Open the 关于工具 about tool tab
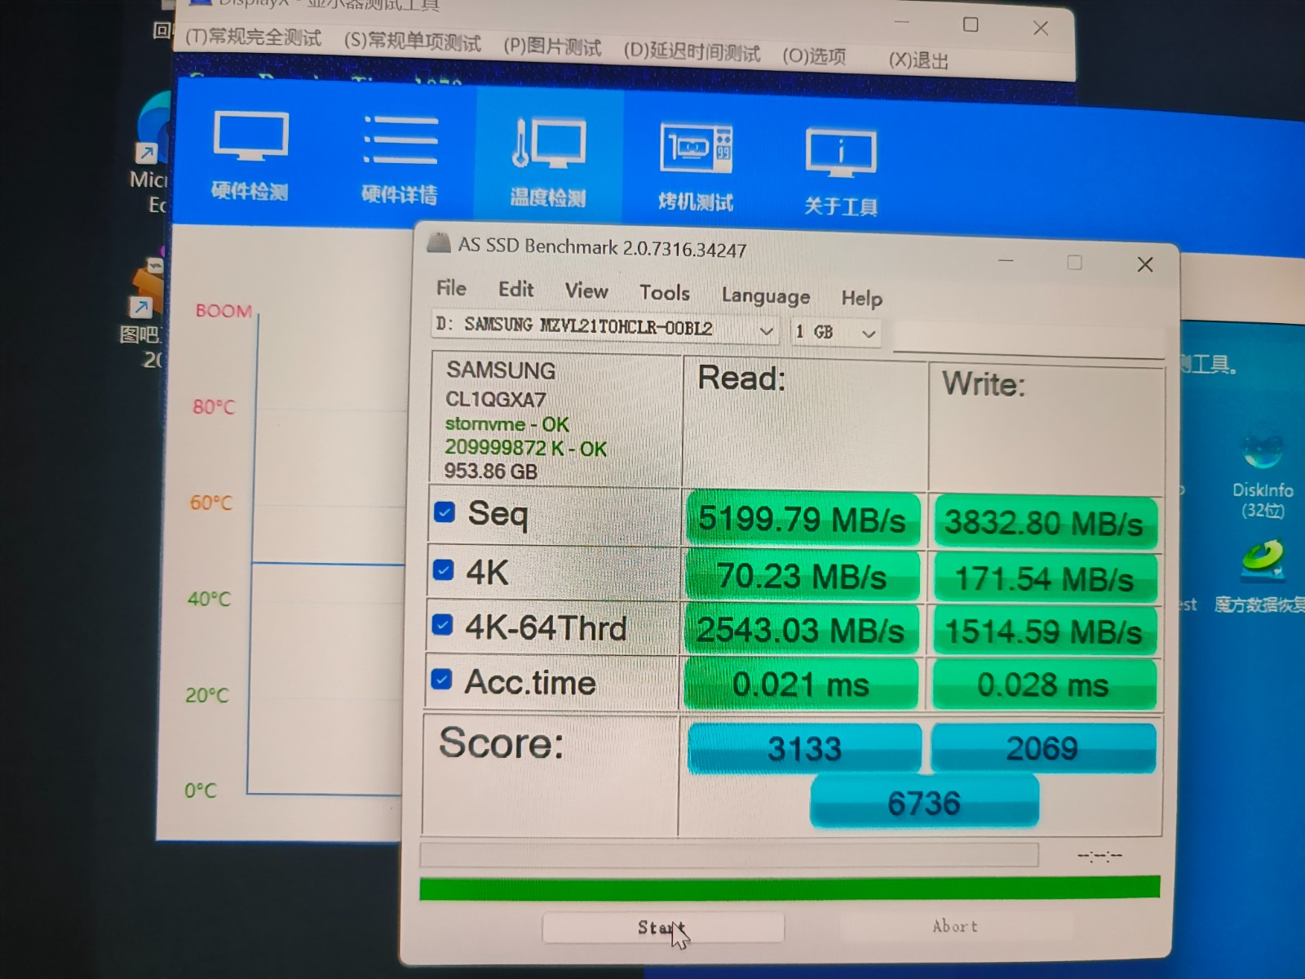 841,171
